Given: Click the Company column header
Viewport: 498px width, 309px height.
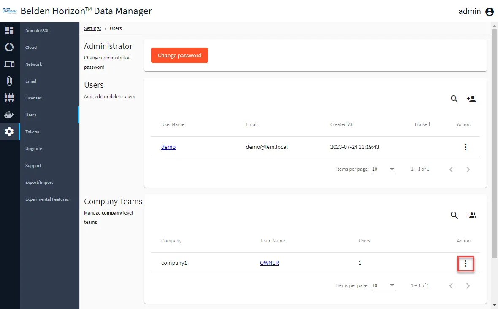Looking at the screenshot, I should (x=171, y=240).
